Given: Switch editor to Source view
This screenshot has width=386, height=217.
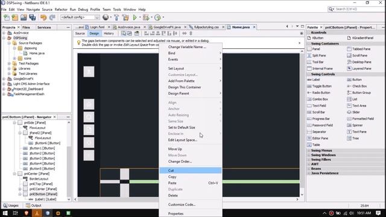Looking at the screenshot, I should click(80, 33).
